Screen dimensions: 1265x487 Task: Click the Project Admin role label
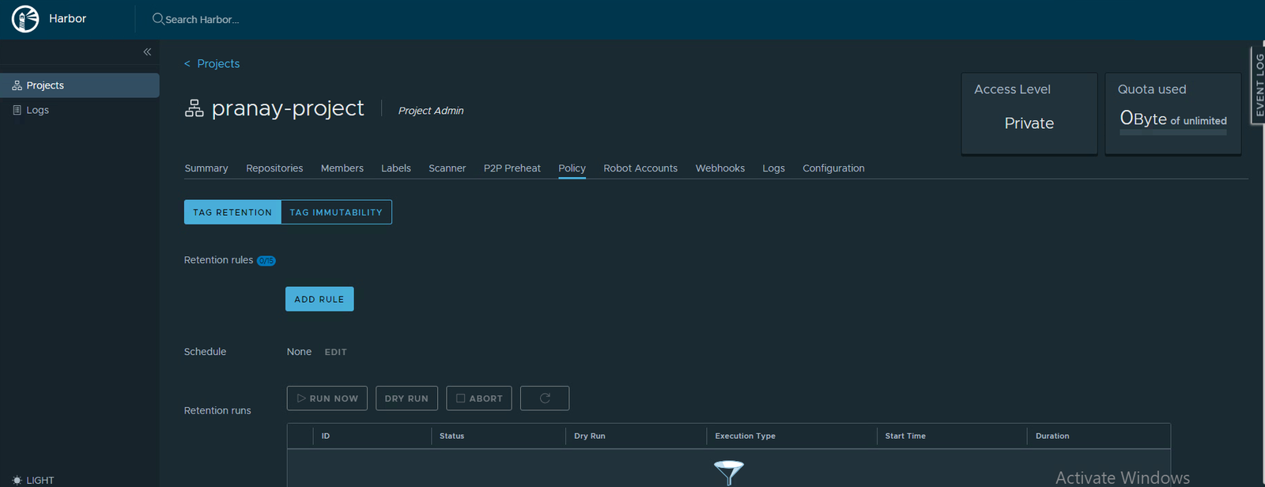click(x=431, y=111)
